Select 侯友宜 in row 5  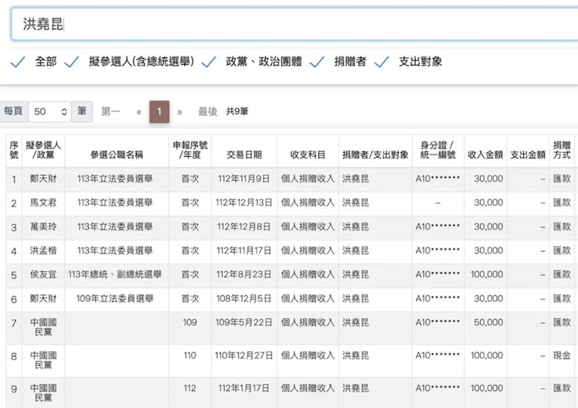(x=43, y=274)
